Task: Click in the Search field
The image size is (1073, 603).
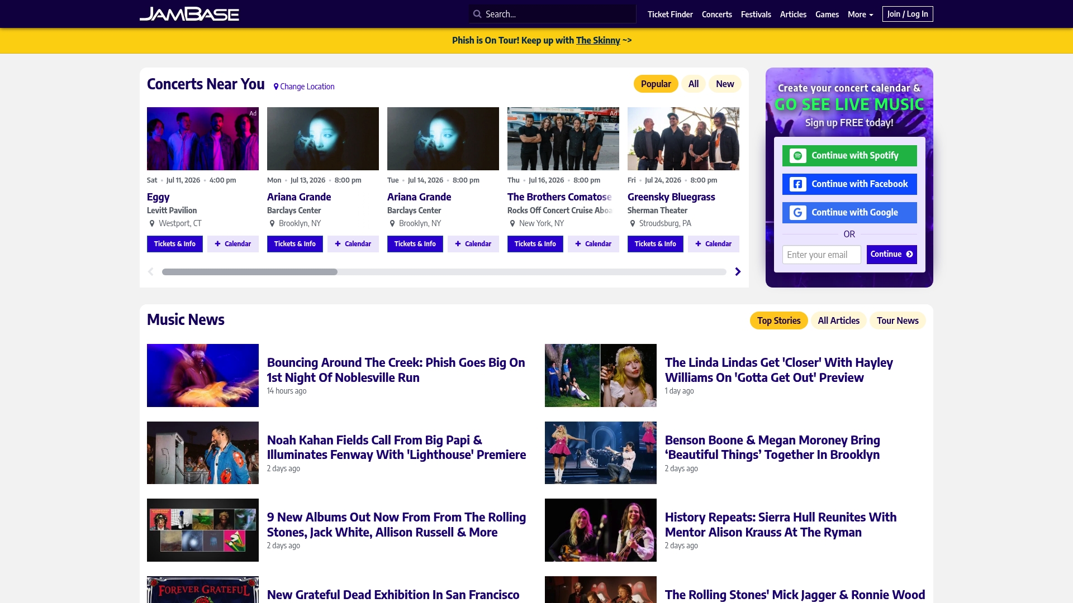Action: [552, 14]
